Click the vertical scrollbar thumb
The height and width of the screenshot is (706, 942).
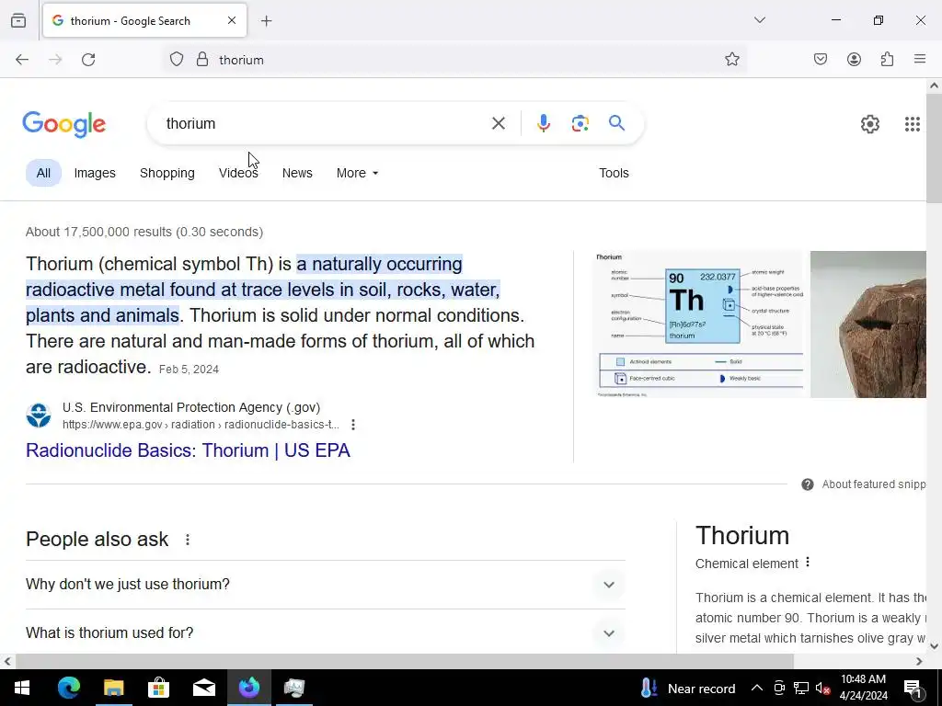[935, 148]
